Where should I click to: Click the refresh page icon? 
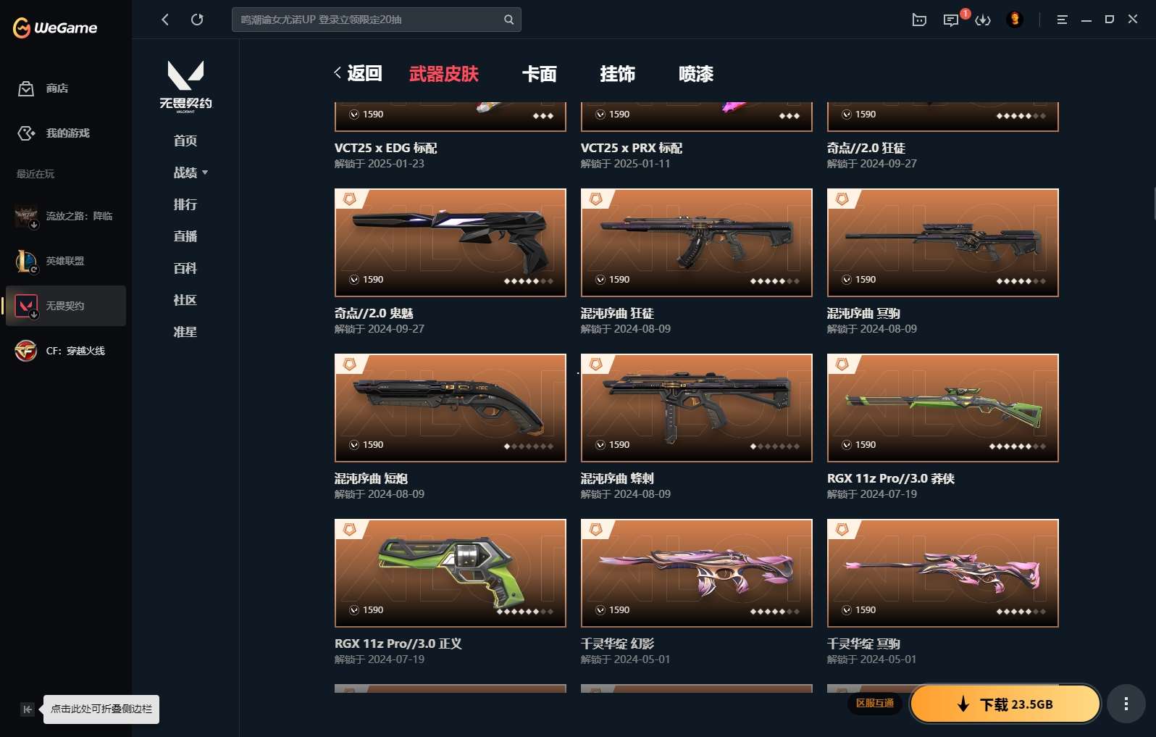pos(197,20)
